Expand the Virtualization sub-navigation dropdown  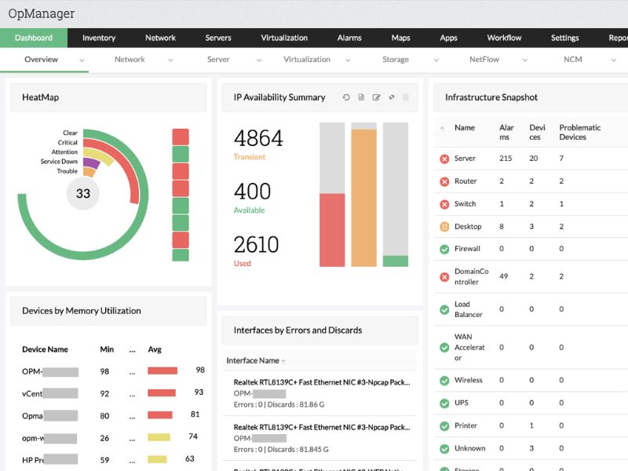[x=349, y=59]
